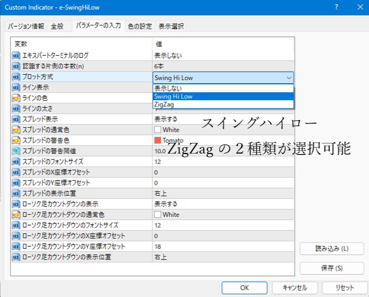Click the 保存 (S) button
Screen dimensions: 369x297
[x=332, y=268]
